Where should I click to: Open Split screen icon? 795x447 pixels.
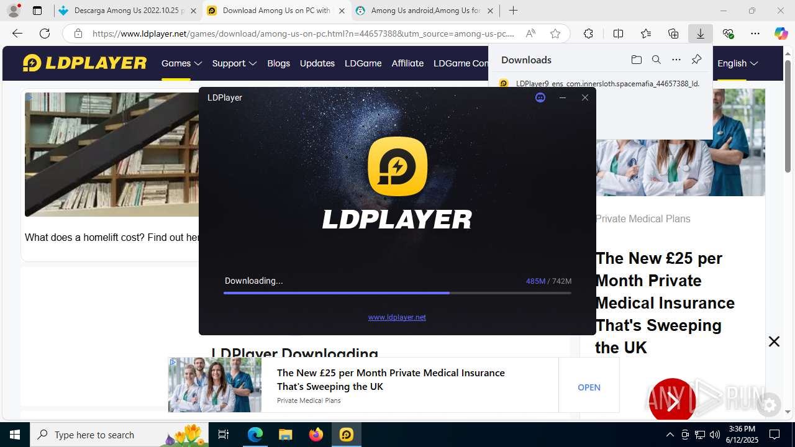coord(618,34)
